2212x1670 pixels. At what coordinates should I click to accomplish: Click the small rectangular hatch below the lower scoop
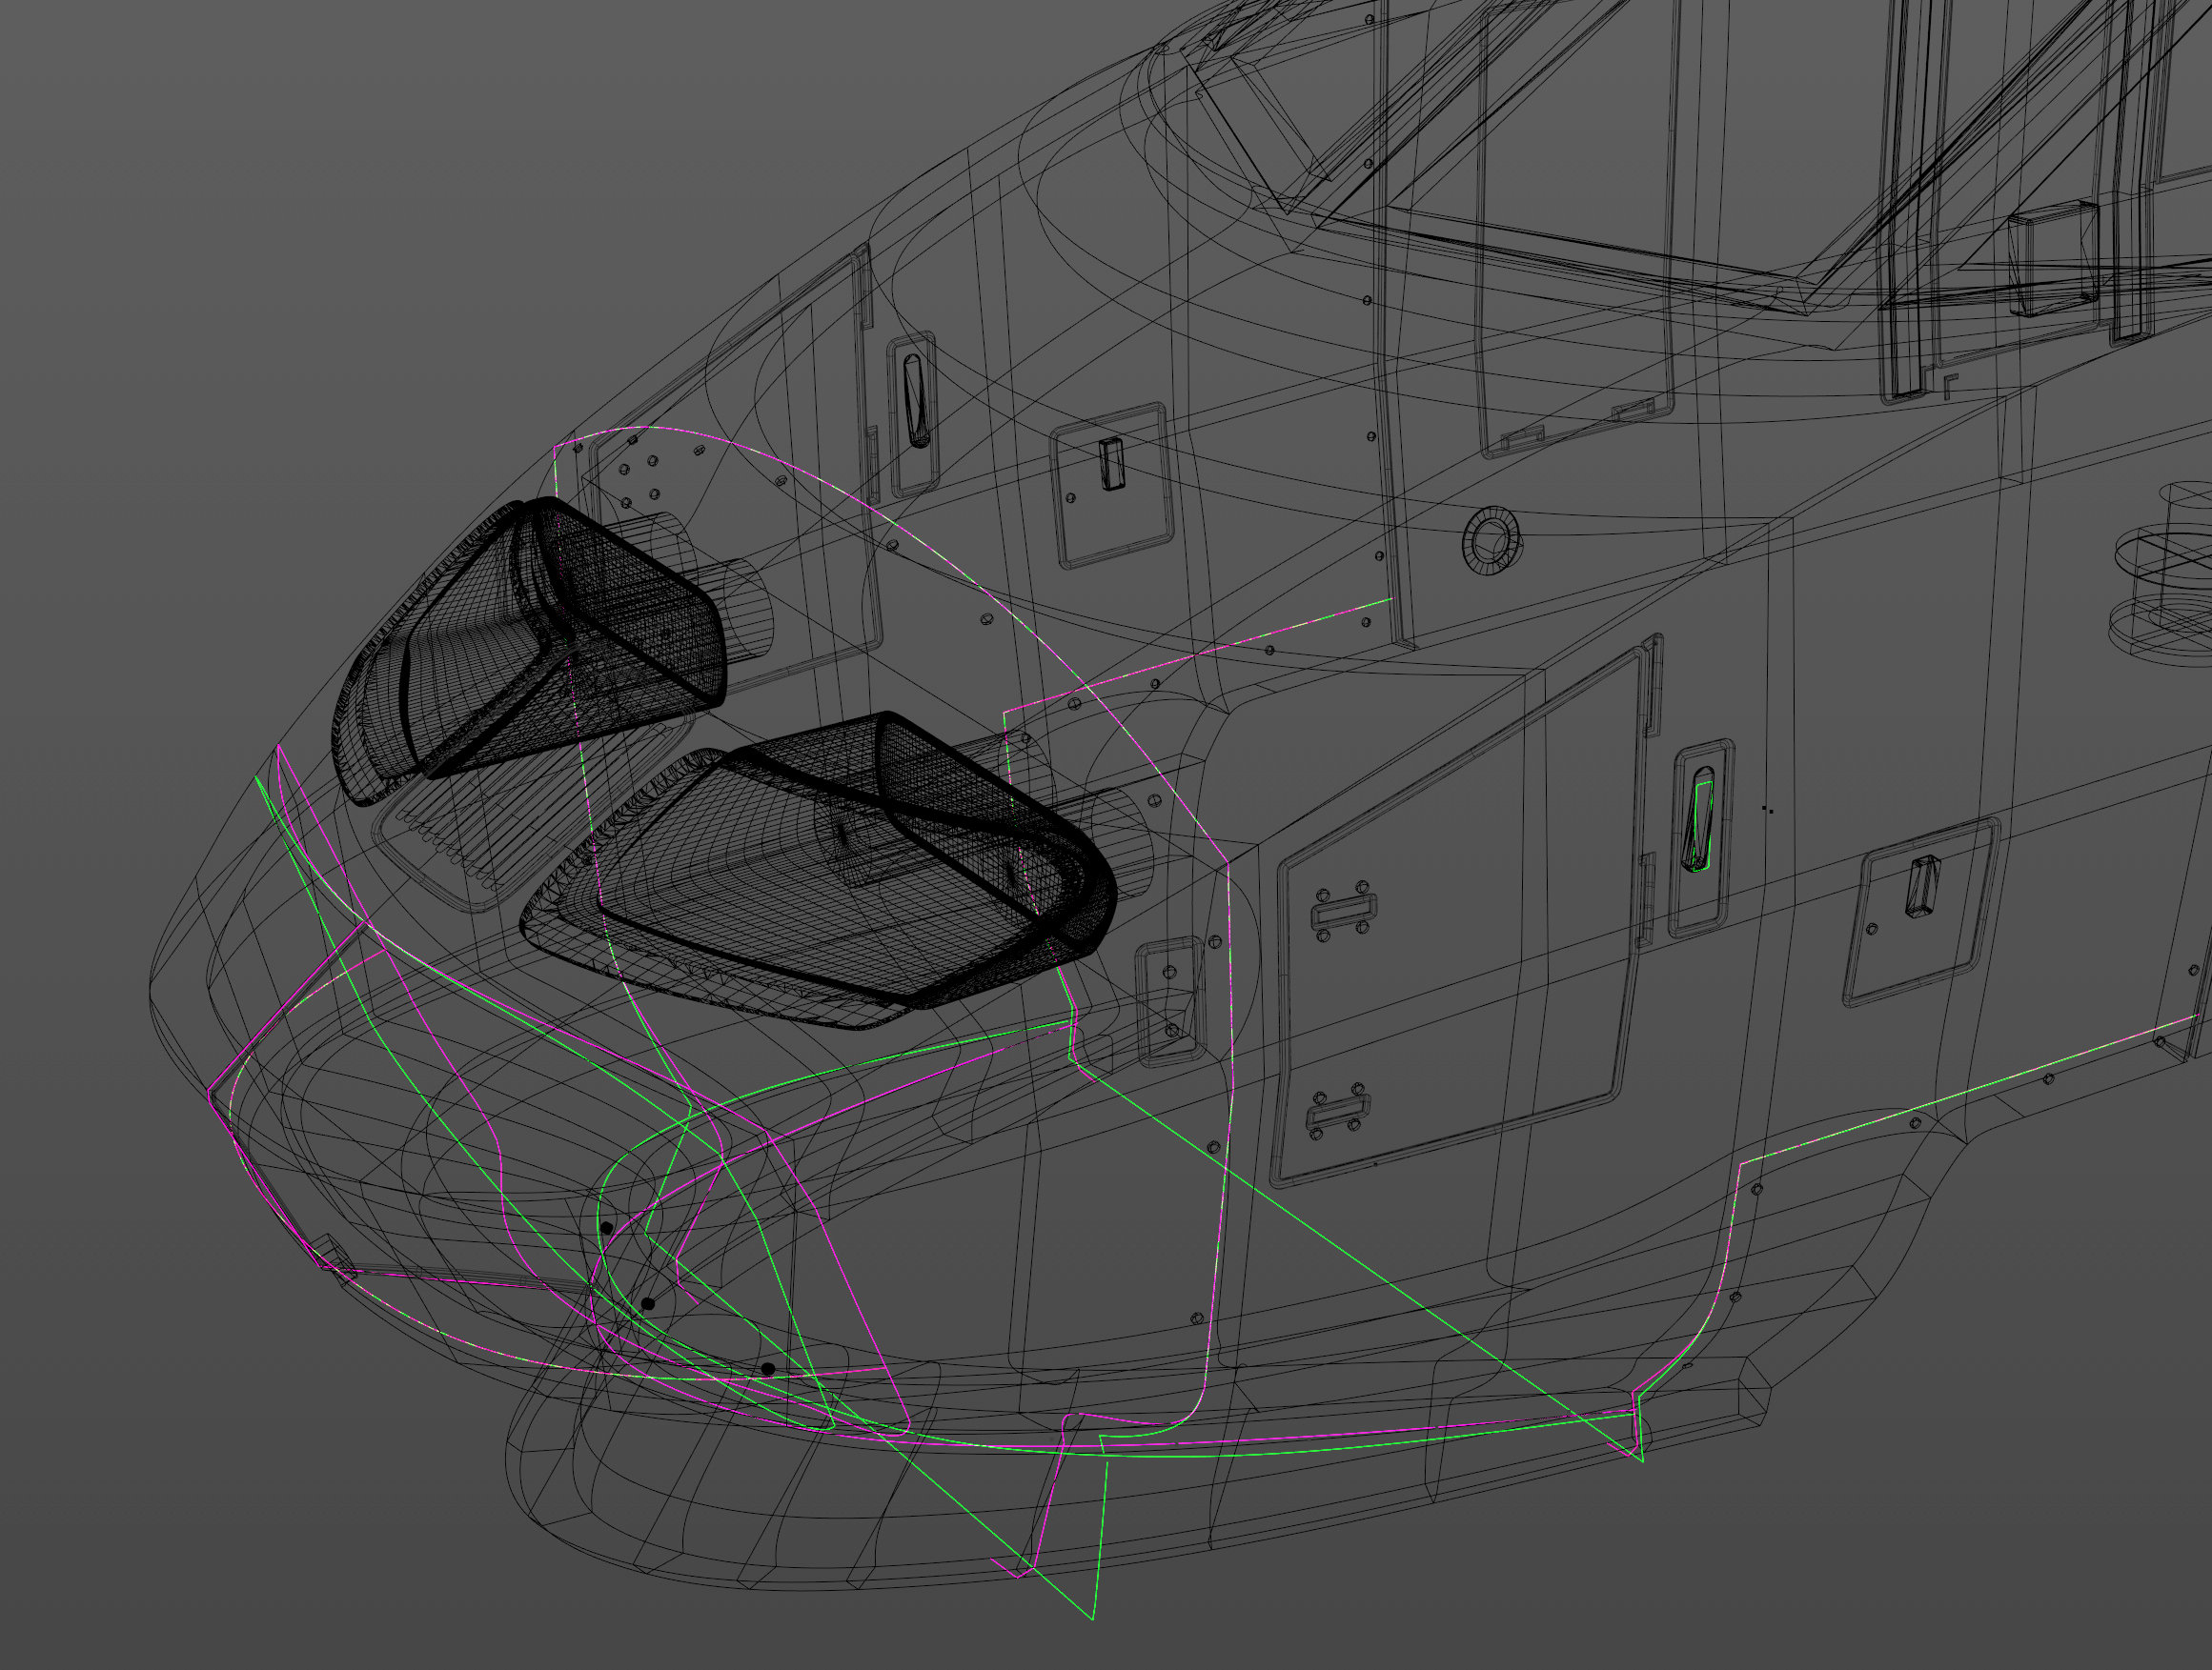click(x=1169, y=1001)
